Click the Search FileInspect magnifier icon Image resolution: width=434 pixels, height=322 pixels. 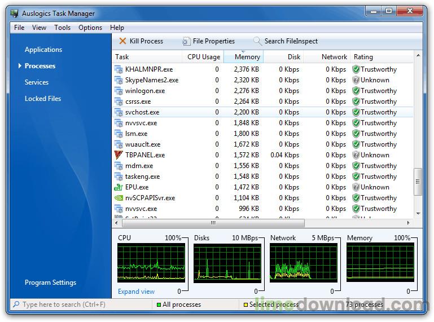tap(257, 41)
